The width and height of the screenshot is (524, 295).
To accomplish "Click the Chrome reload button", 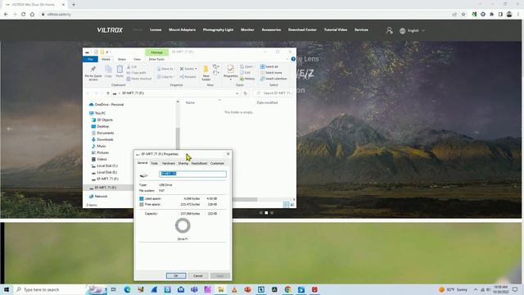I will click(24, 15).
